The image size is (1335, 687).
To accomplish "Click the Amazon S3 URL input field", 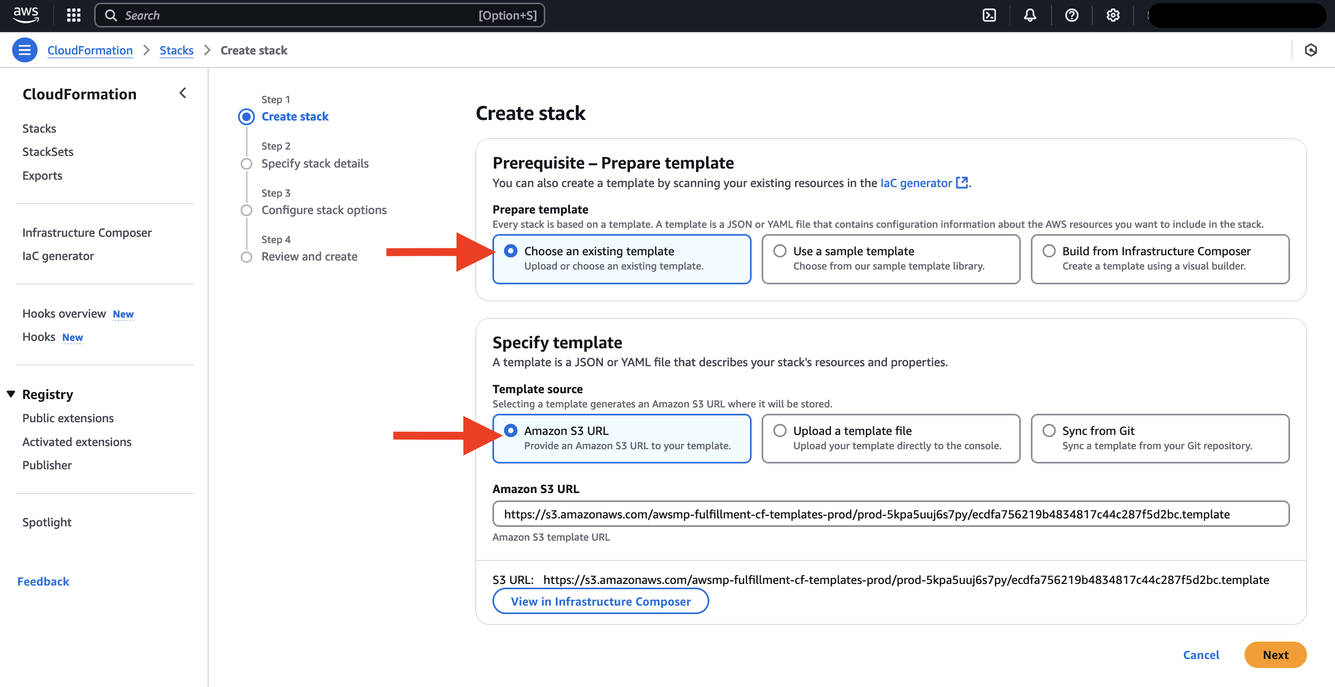I will coord(891,514).
